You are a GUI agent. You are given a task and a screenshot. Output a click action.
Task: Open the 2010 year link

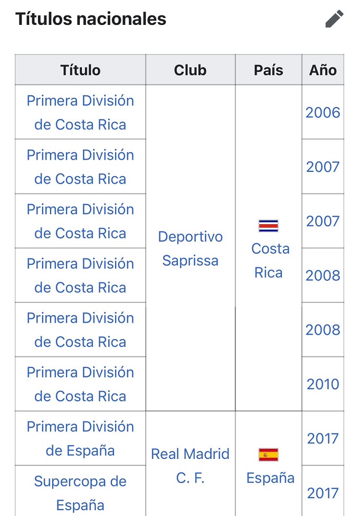pos(323,384)
